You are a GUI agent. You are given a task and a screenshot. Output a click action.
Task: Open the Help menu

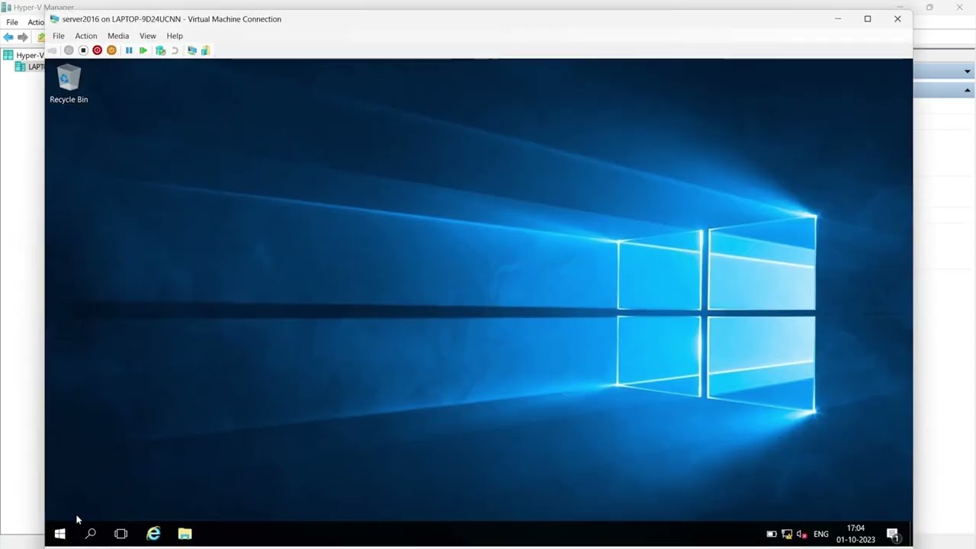[175, 36]
